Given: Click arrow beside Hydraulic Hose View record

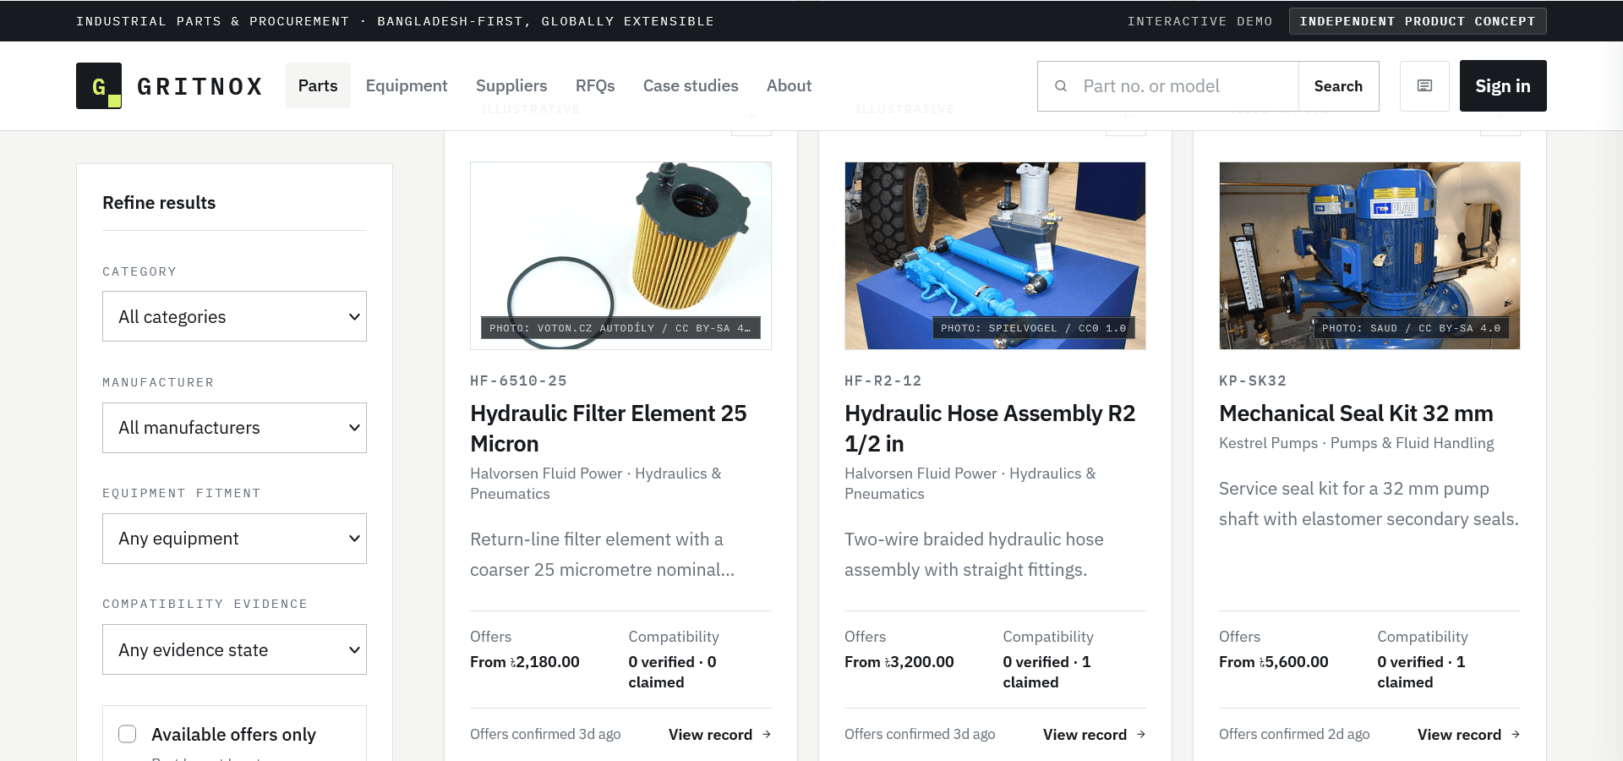Looking at the screenshot, I should click(1141, 734).
